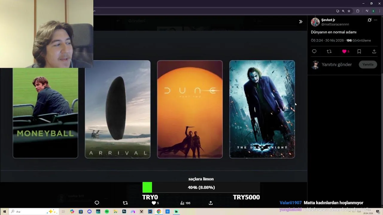Click reply icon under tweet in sidebar

click(x=314, y=51)
